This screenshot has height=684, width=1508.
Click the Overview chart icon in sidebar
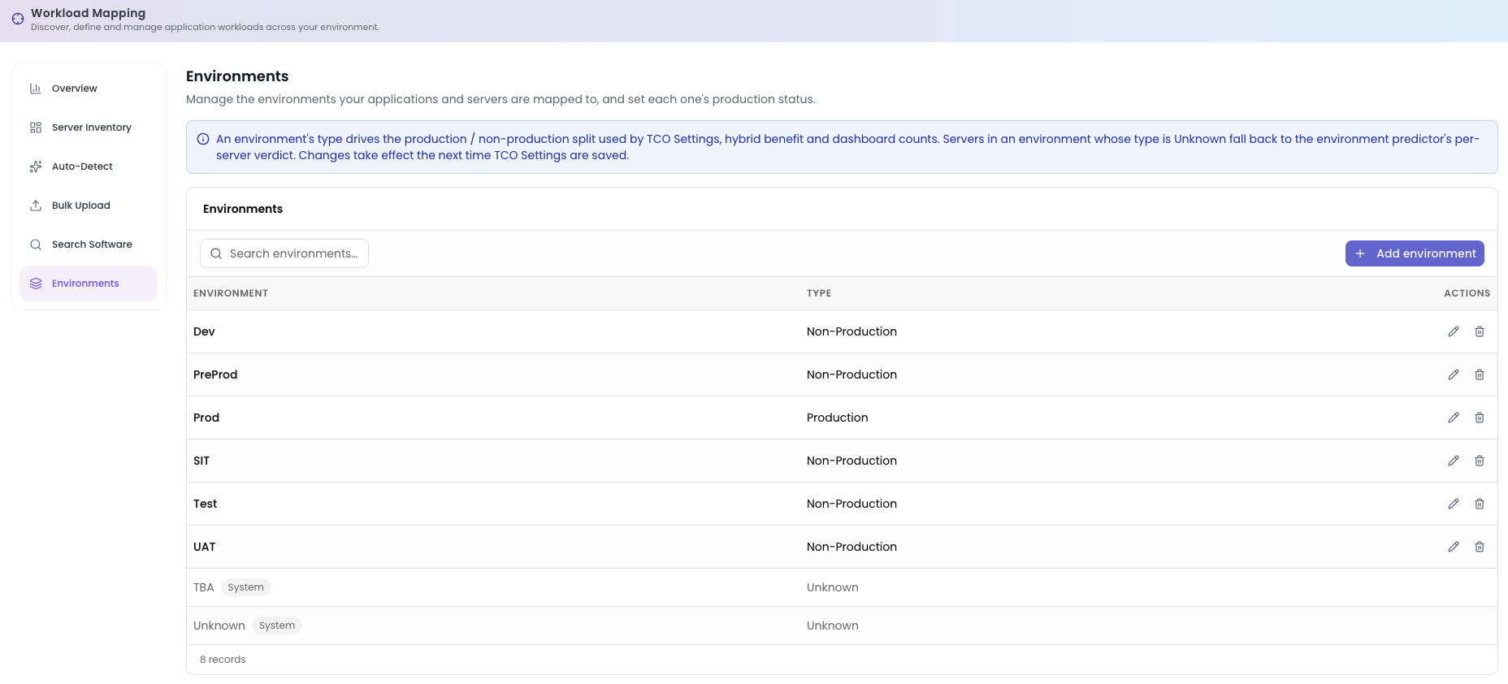[36, 89]
